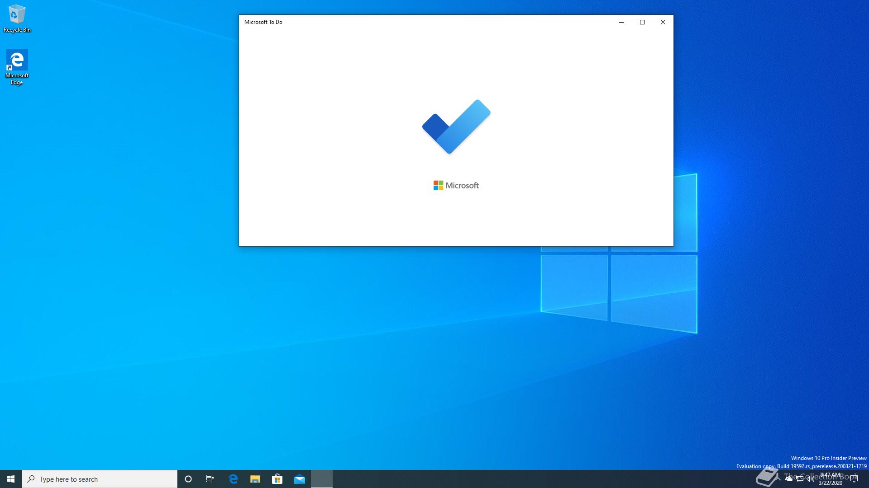Open the Windows Start menu

coord(11,479)
